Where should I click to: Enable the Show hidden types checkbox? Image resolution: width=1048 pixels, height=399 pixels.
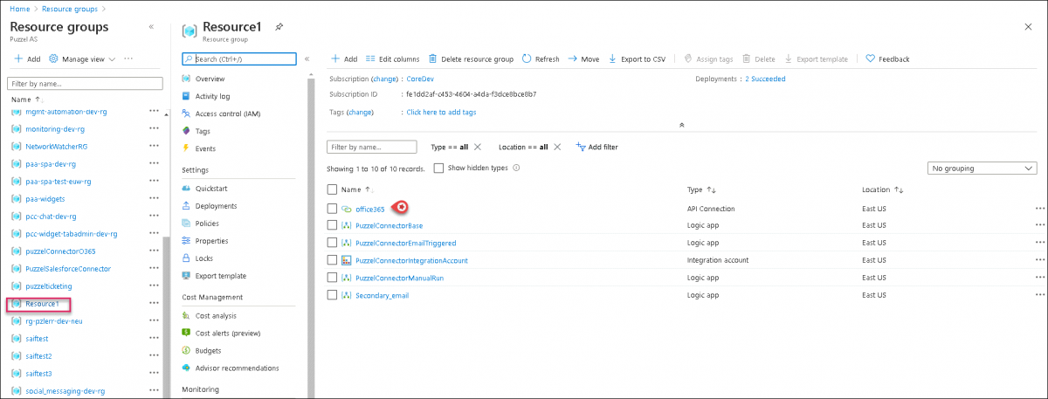point(438,168)
